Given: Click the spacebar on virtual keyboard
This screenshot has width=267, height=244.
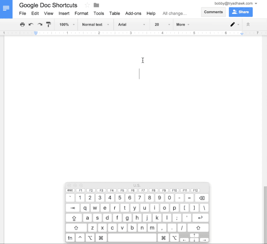Looking at the screenshot, I should (132, 238).
